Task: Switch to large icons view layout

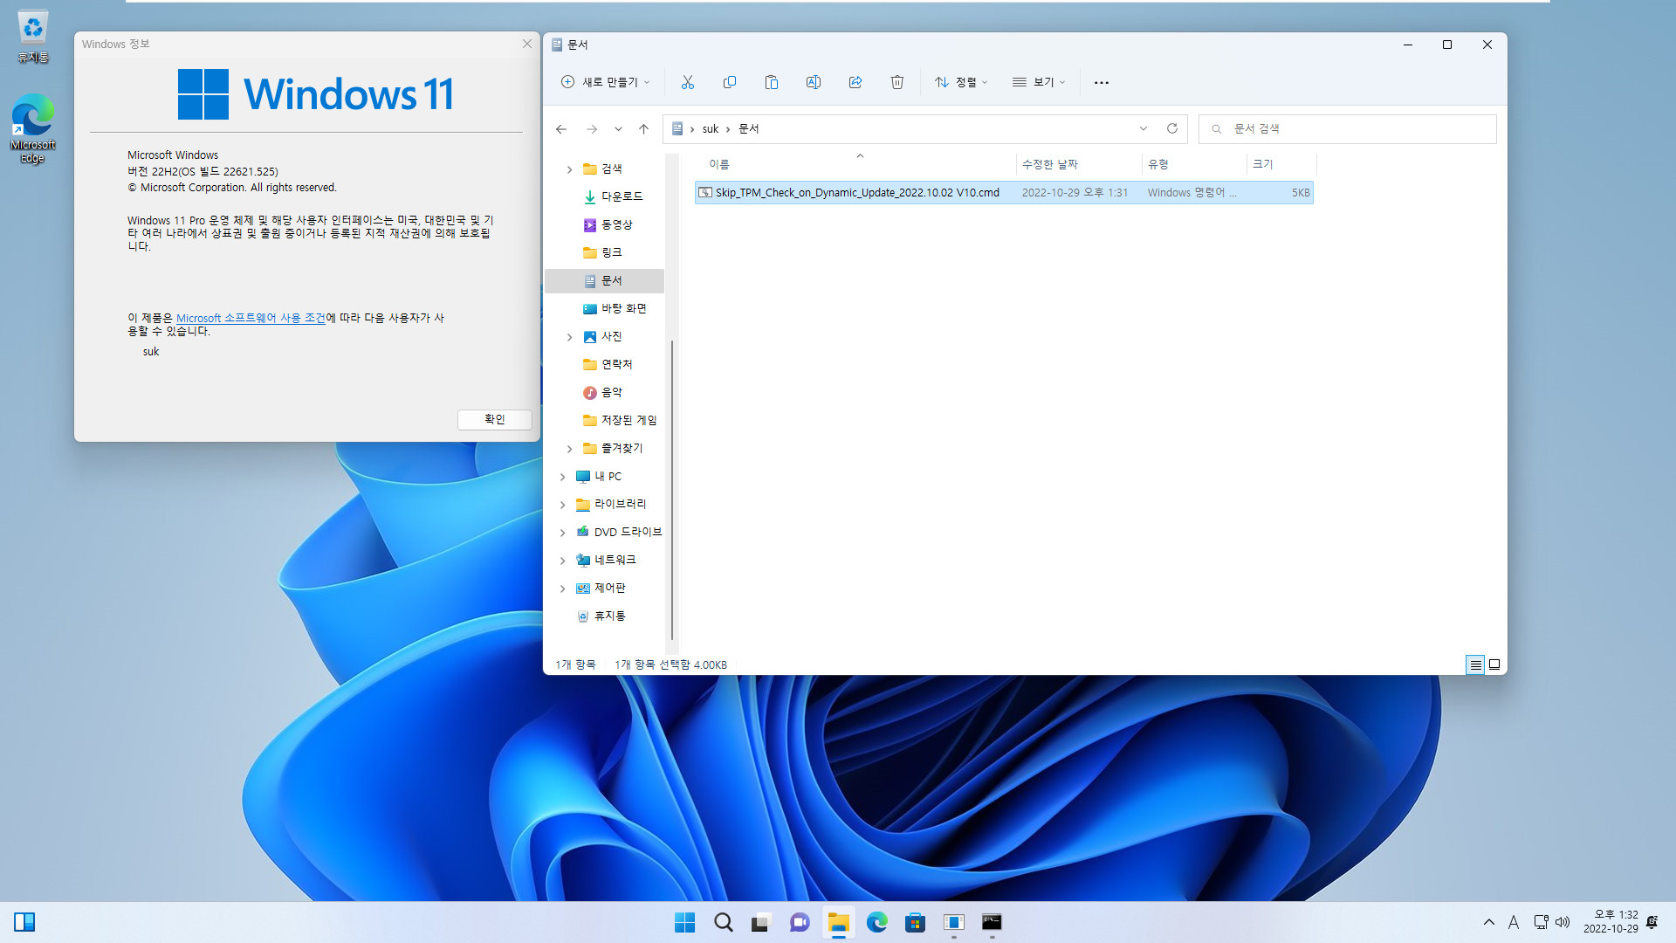Action: pos(1494,665)
